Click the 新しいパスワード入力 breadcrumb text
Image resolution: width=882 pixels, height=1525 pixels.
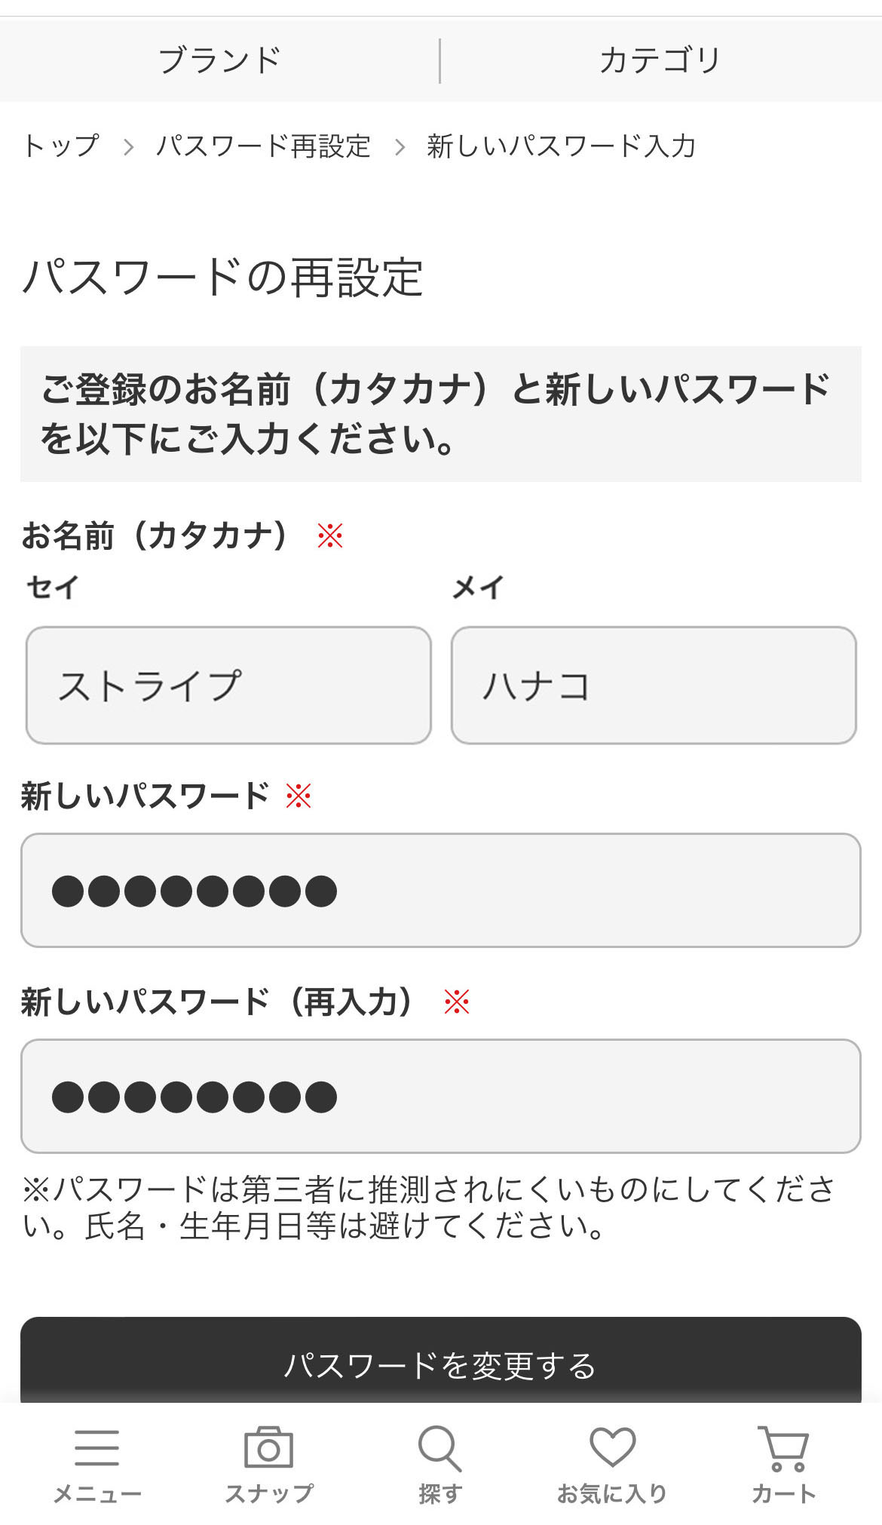(561, 146)
